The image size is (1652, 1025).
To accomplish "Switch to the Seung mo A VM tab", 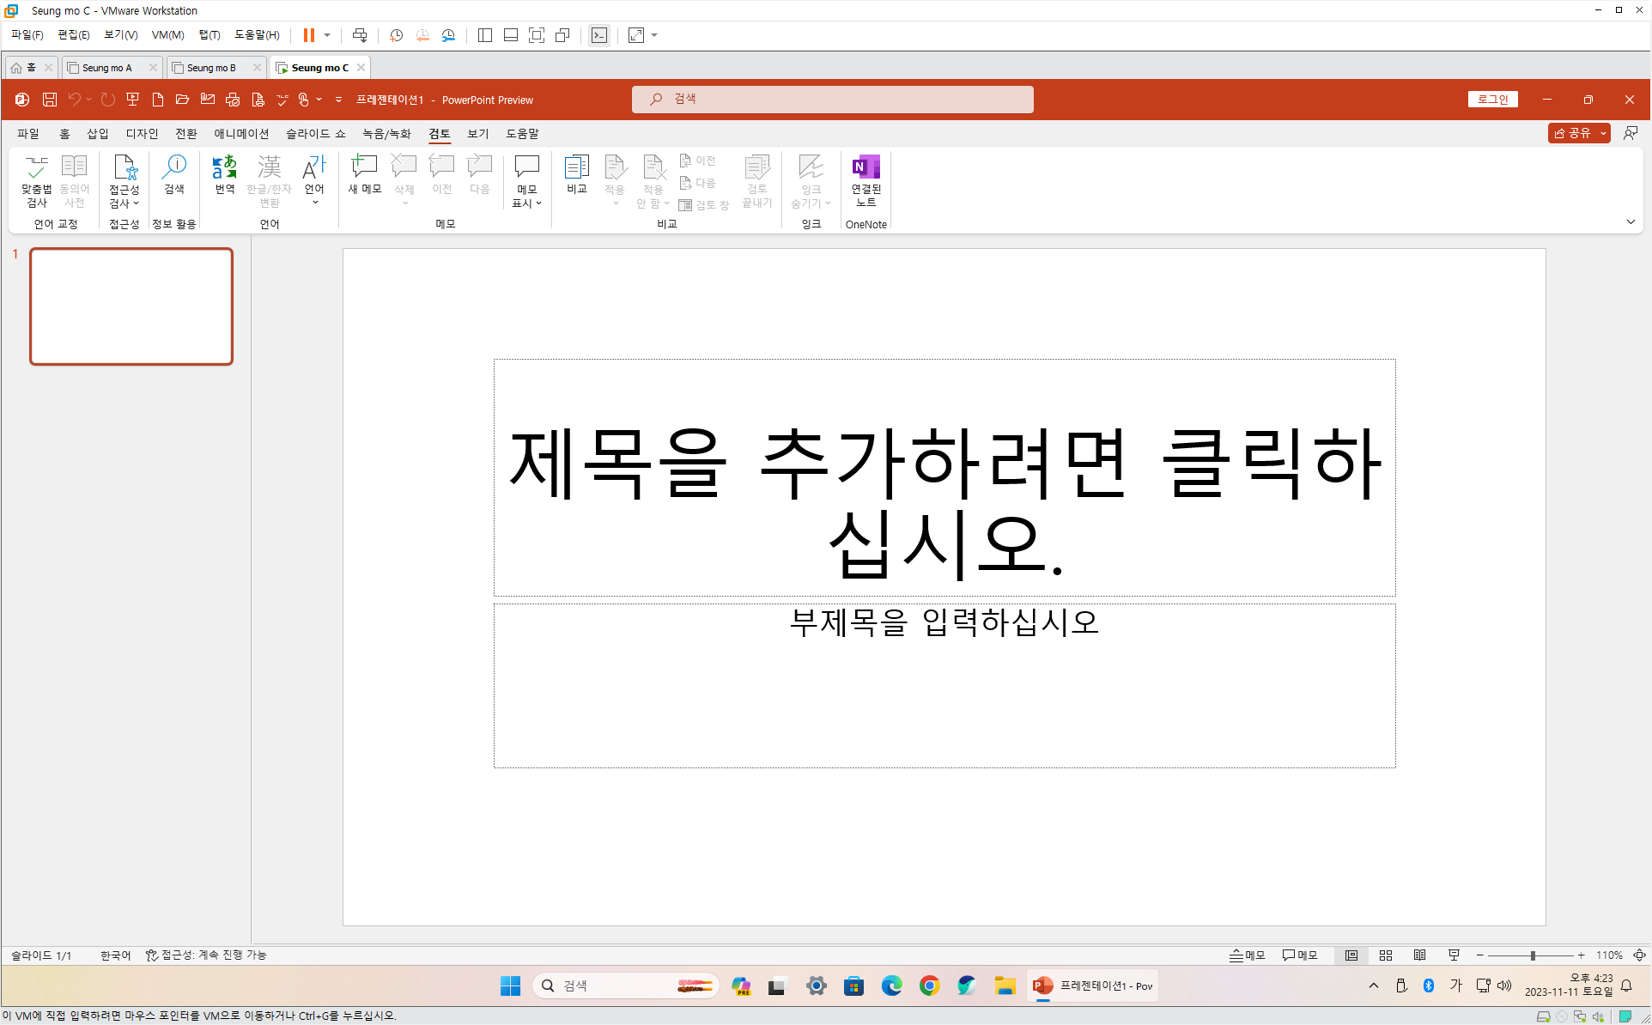I will [x=107, y=68].
